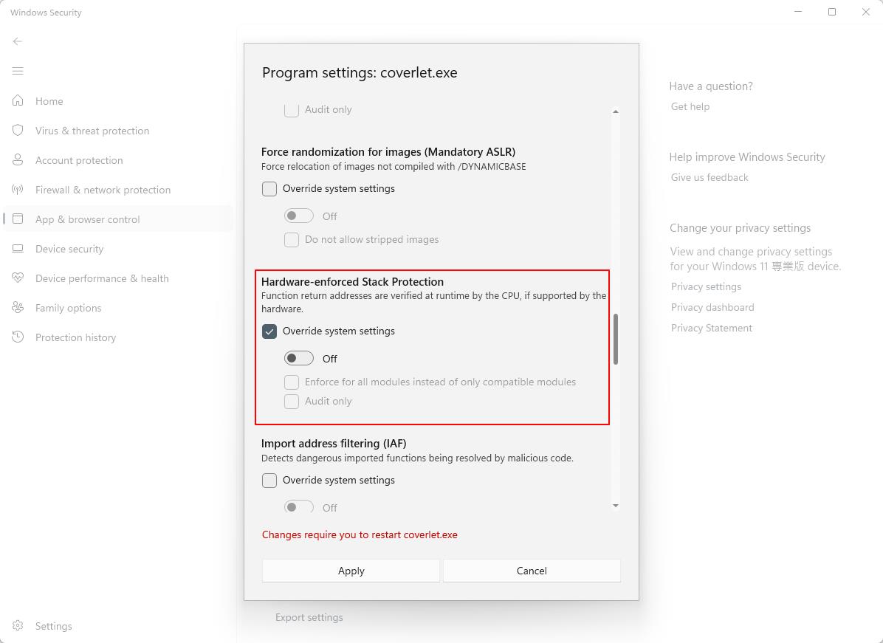Click Device performance & health heart icon
The image size is (883, 643).
point(18,278)
